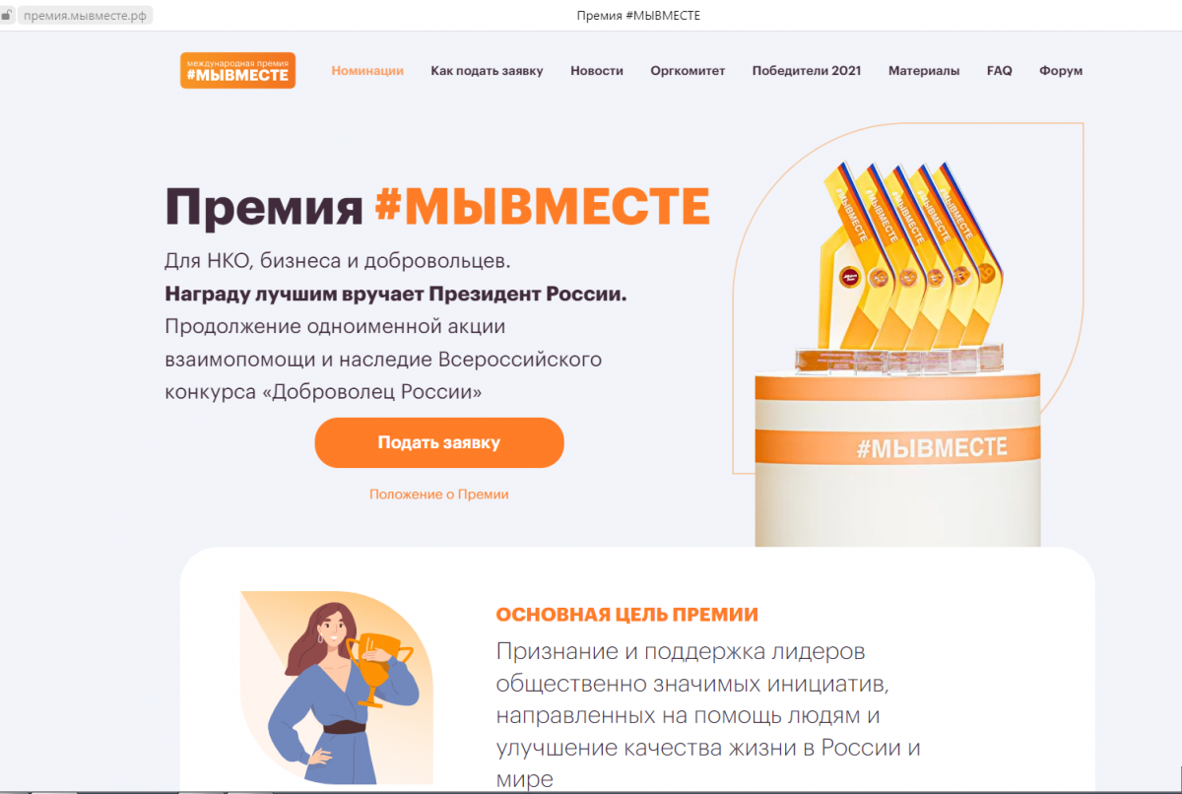Image resolution: width=1182 pixels, height=794 pixels.
Task: Click the woman holding trophy illustration
Action: 337,687
